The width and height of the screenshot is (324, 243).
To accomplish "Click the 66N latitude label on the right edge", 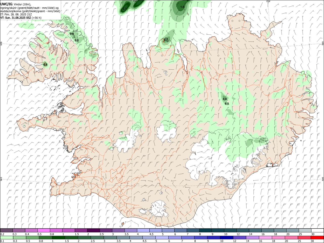I will 323,44.
